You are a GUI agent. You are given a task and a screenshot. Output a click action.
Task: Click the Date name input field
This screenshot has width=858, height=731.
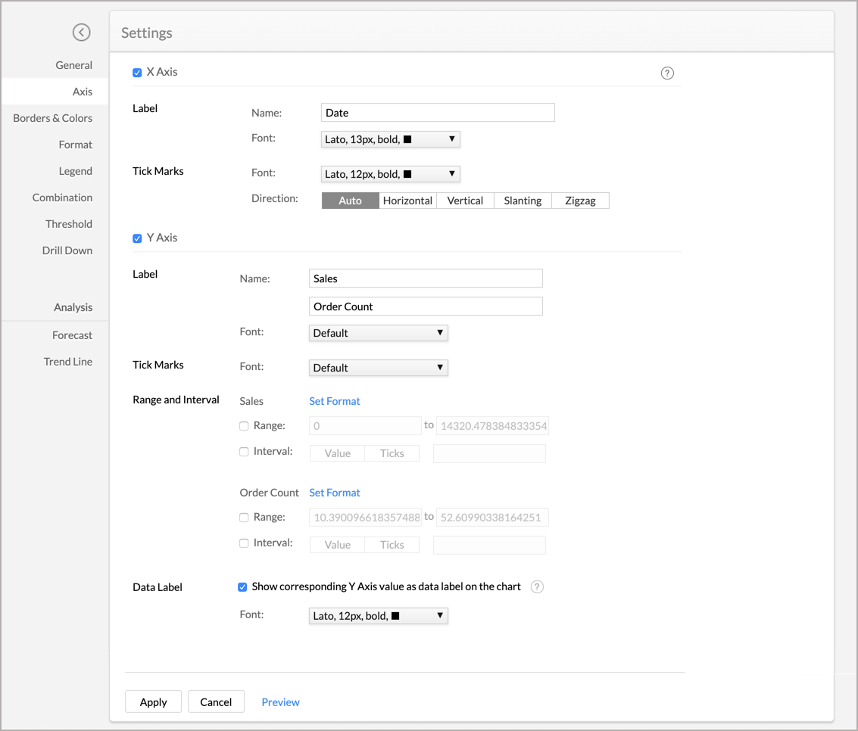pyautogui.click(x=438, y=112)
